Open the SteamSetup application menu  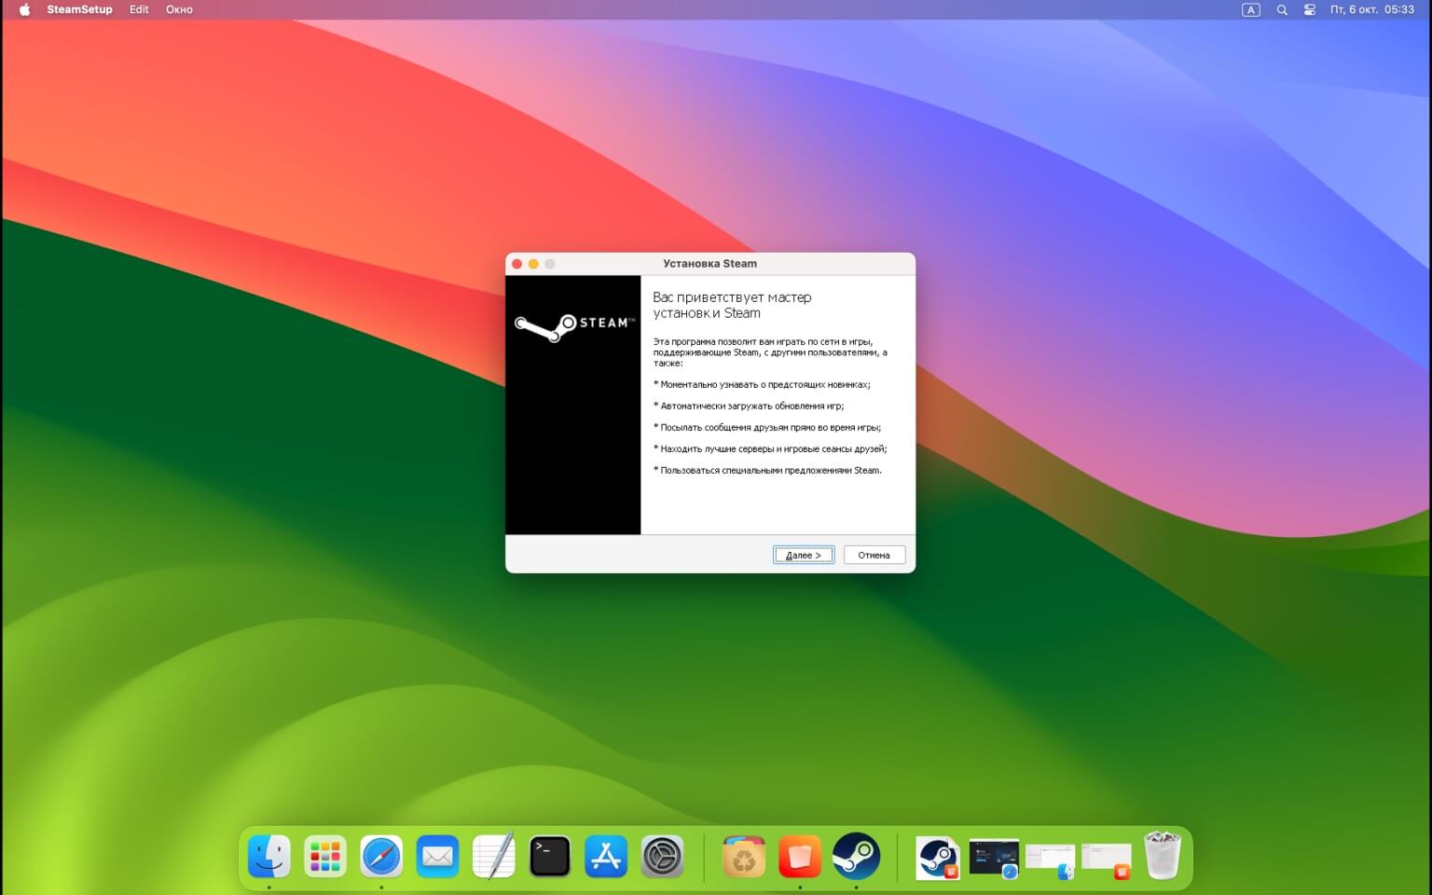(79, 9)
